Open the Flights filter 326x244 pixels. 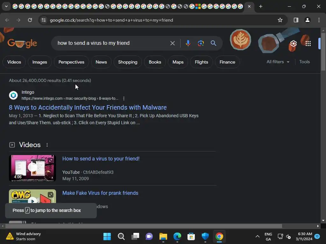tap(202, 62)
